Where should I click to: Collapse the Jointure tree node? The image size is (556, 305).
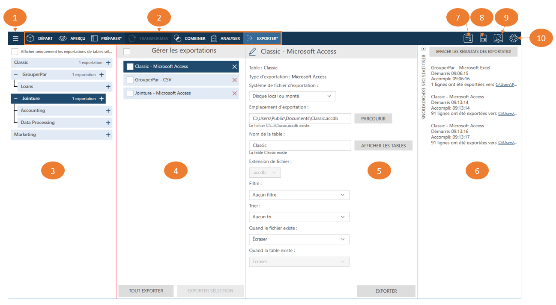point(16,99)
